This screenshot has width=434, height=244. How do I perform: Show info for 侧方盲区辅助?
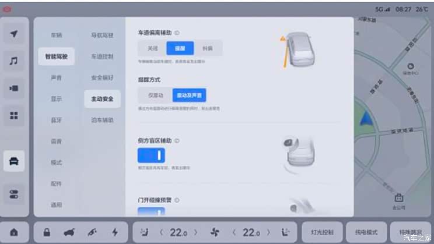[177, 141]
